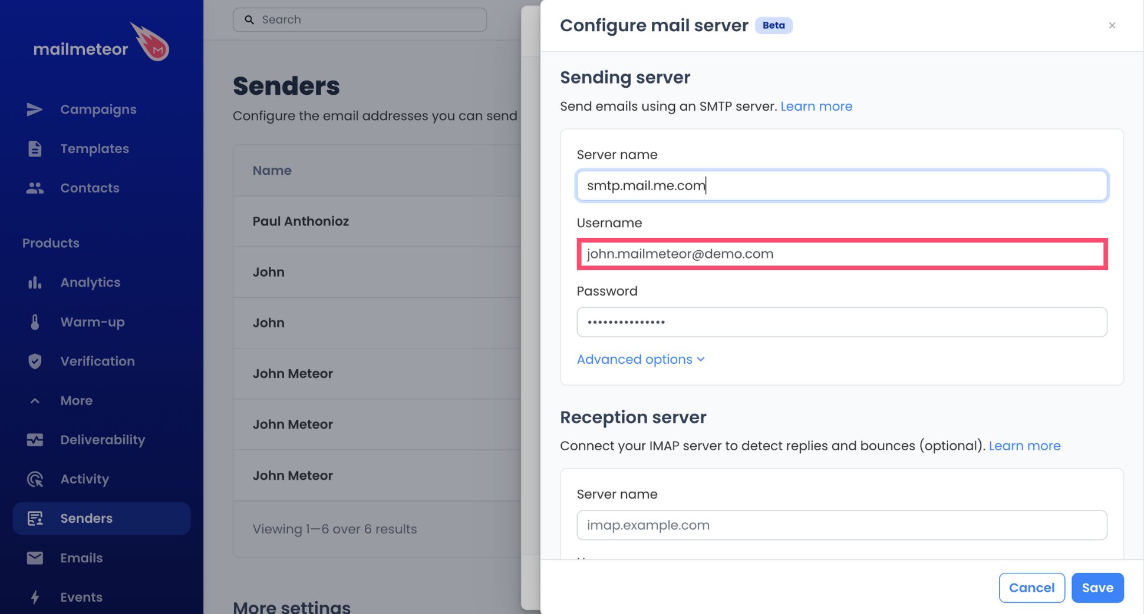
Task: Click the Analytics bar chart icon
Action: (35, 283)
